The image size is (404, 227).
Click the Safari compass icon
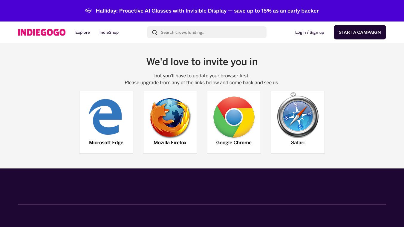(x=298, y=115)
